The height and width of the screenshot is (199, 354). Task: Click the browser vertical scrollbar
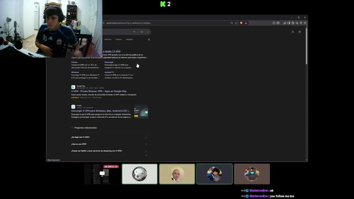coord(306,46)
